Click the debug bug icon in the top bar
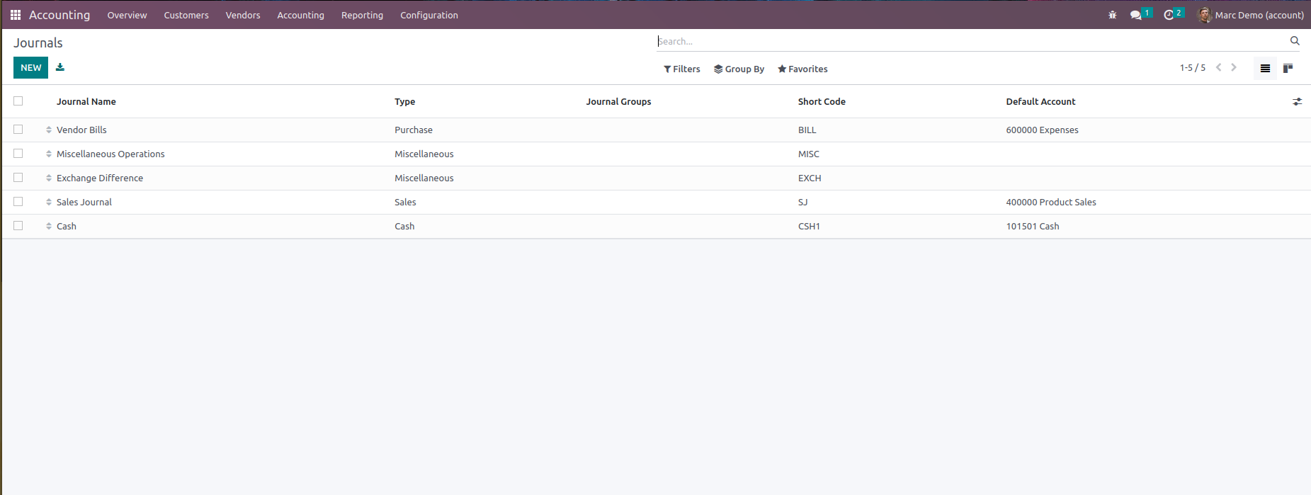Image resolution: width=1311 pixels, height=495 pixels. pyautogui.click(x=1112, y=15)
